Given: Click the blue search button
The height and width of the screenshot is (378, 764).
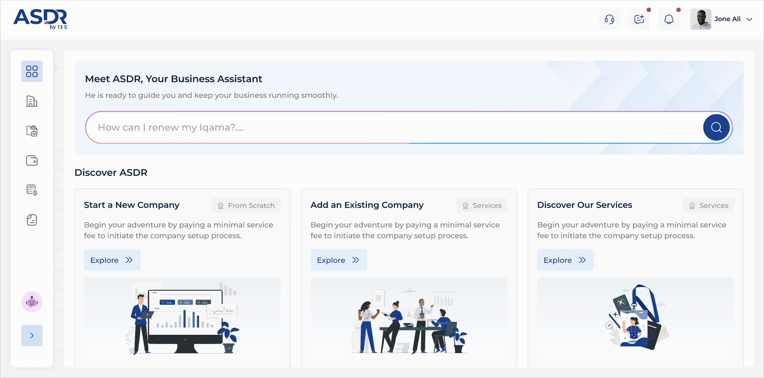Looking at the screenshot, I should pyautogui.click(x=716, y=127).
